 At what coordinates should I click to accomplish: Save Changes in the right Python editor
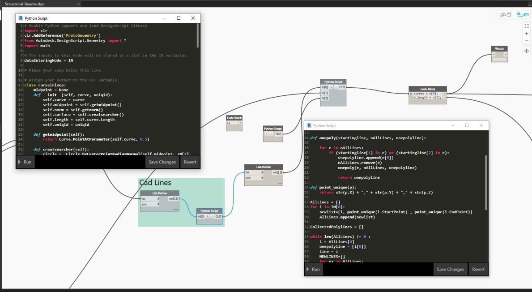[450, 269]
